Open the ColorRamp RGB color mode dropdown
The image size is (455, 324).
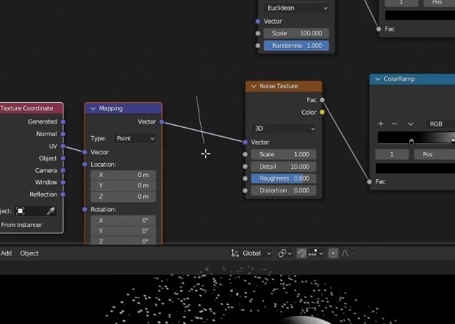440,124
